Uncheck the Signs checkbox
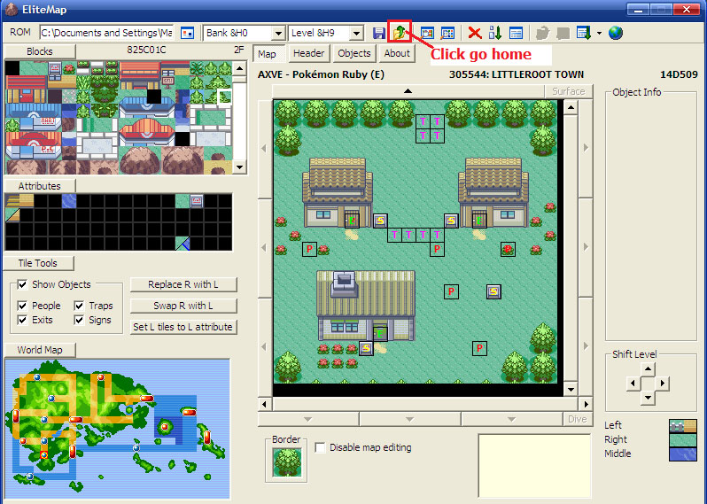The width and height of the screenshot is (707, 504). click(79, 320)
